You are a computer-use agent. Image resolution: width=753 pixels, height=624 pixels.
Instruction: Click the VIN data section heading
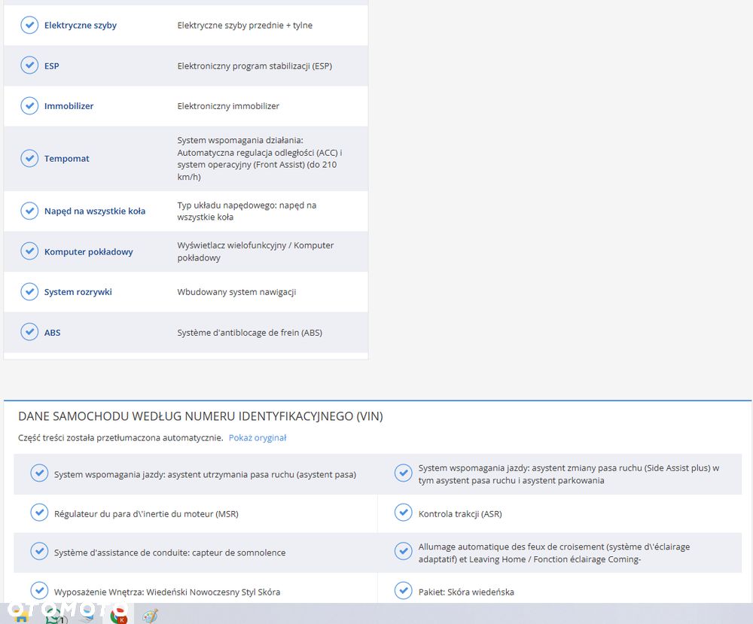click(200, 416)
